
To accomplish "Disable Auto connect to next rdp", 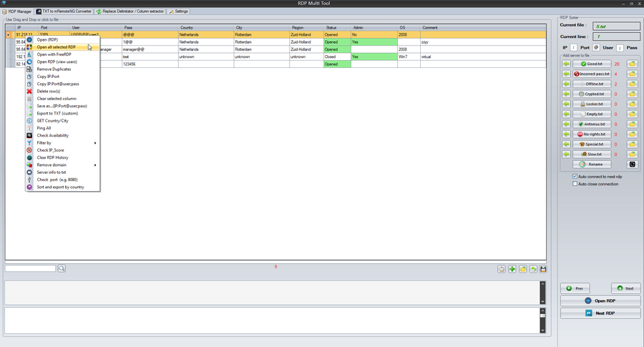I will point(575,176).
